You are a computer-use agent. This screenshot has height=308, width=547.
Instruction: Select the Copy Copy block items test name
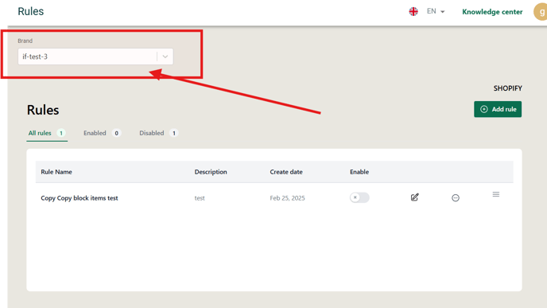click(80, 198)
